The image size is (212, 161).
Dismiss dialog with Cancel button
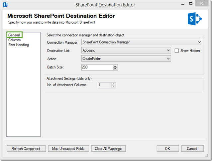[x=192, y=149]
